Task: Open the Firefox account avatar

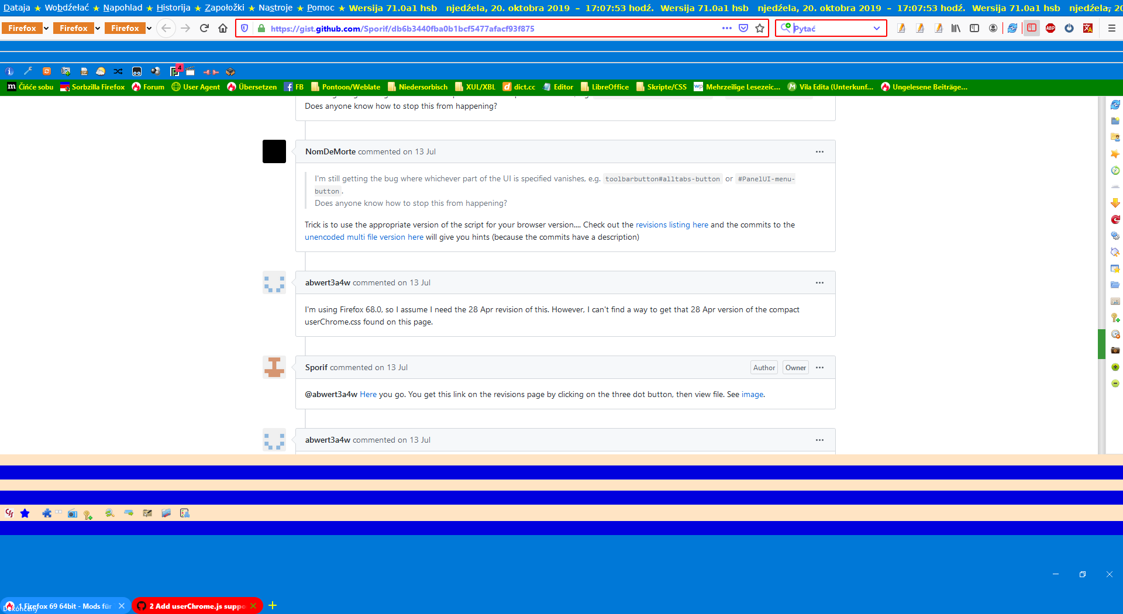Action: pos(993,28)
